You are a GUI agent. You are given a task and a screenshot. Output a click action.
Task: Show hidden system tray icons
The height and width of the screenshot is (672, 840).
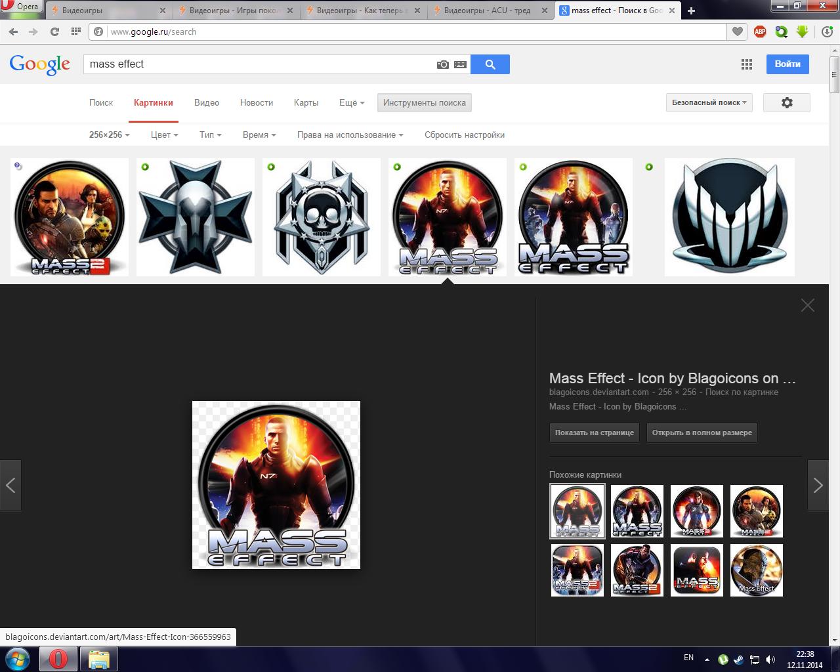pos(707,660)
